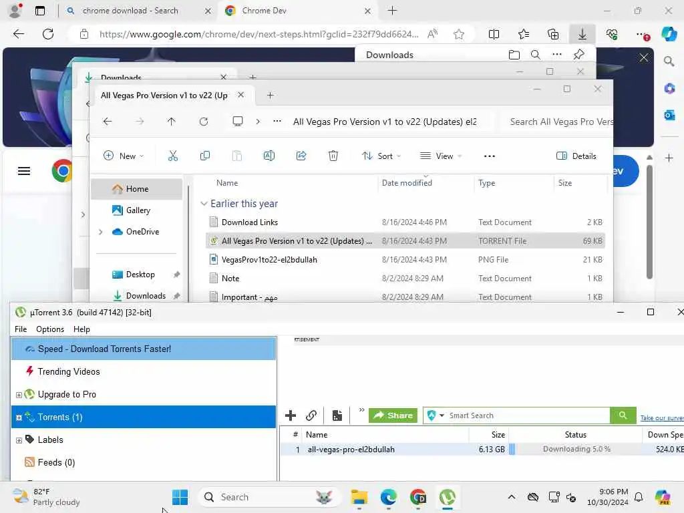Click the Rename icon in File Explorer toolbar
Viewport: 684px width, 513px height.
(x=269, y=156)
